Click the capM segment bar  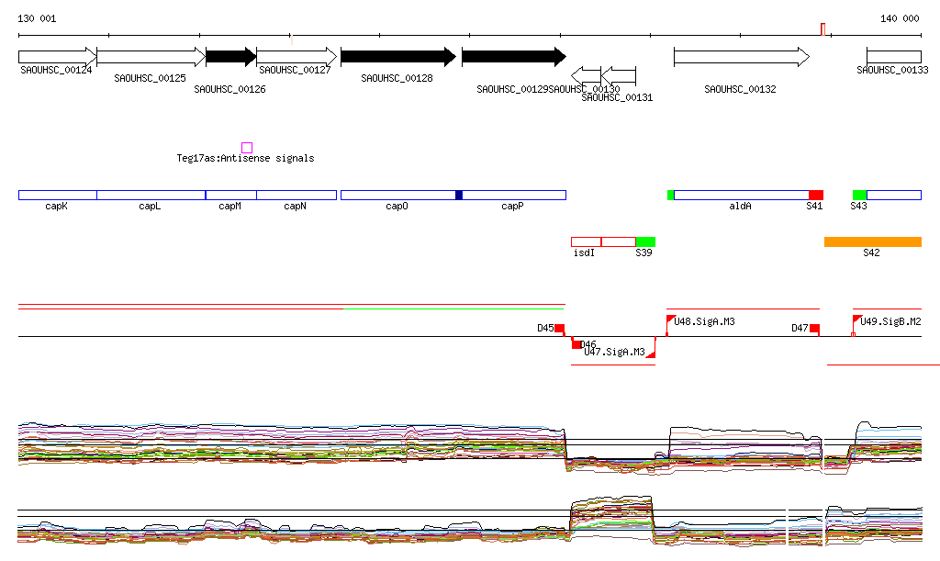230,195
